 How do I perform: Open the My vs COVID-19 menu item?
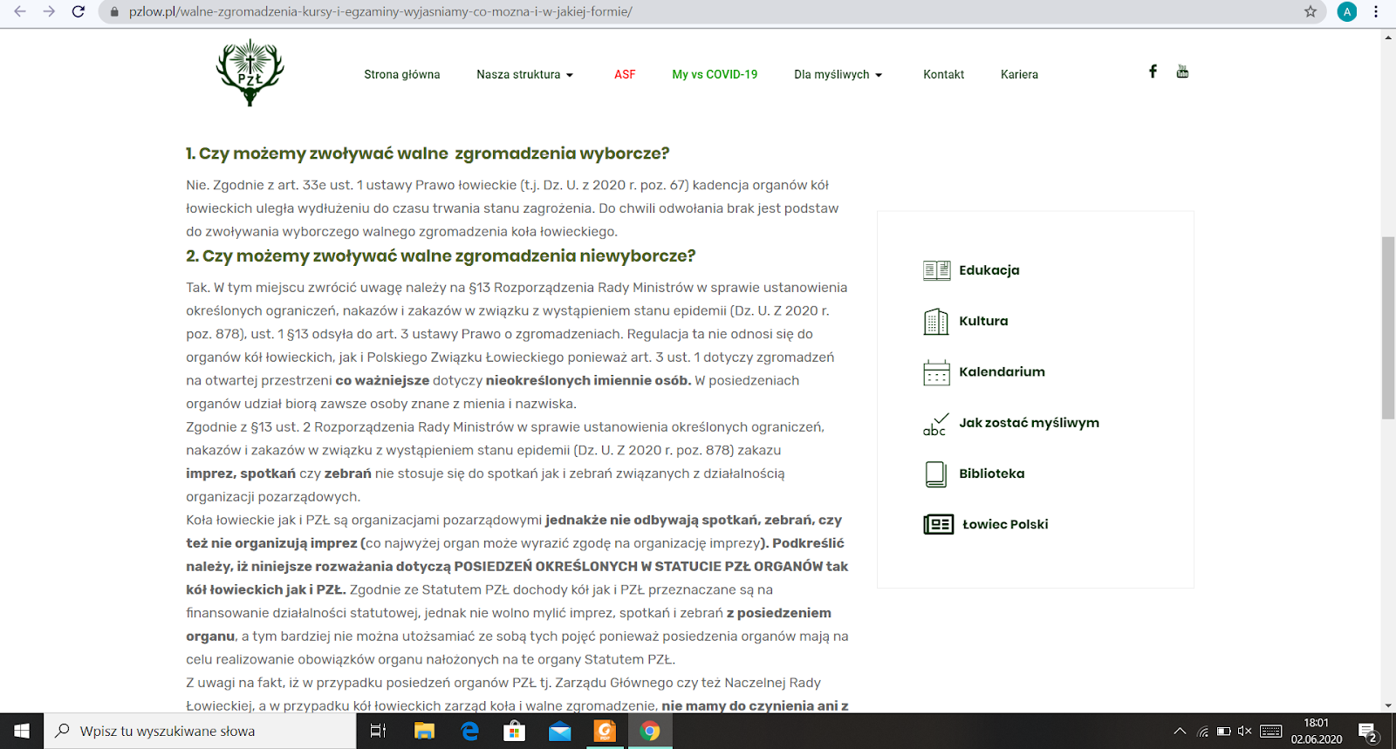coord(715,75)
